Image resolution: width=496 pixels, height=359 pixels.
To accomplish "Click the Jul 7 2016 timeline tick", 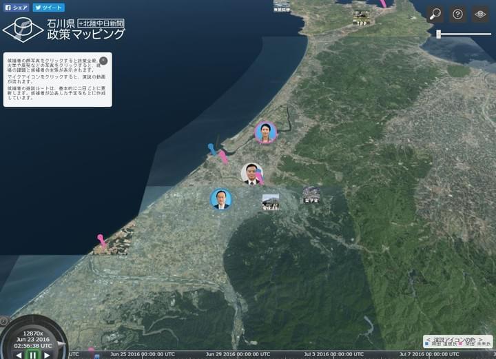I will pos(429,354).
